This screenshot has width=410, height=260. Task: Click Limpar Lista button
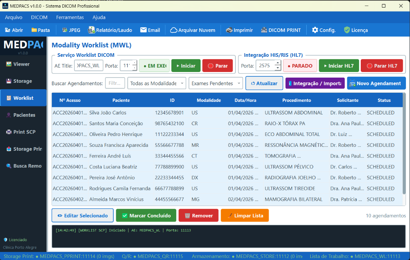pyautogui.click(x=245, y=216)
